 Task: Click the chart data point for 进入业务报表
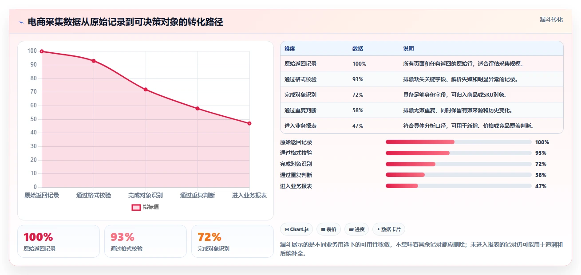pos(249,123)
